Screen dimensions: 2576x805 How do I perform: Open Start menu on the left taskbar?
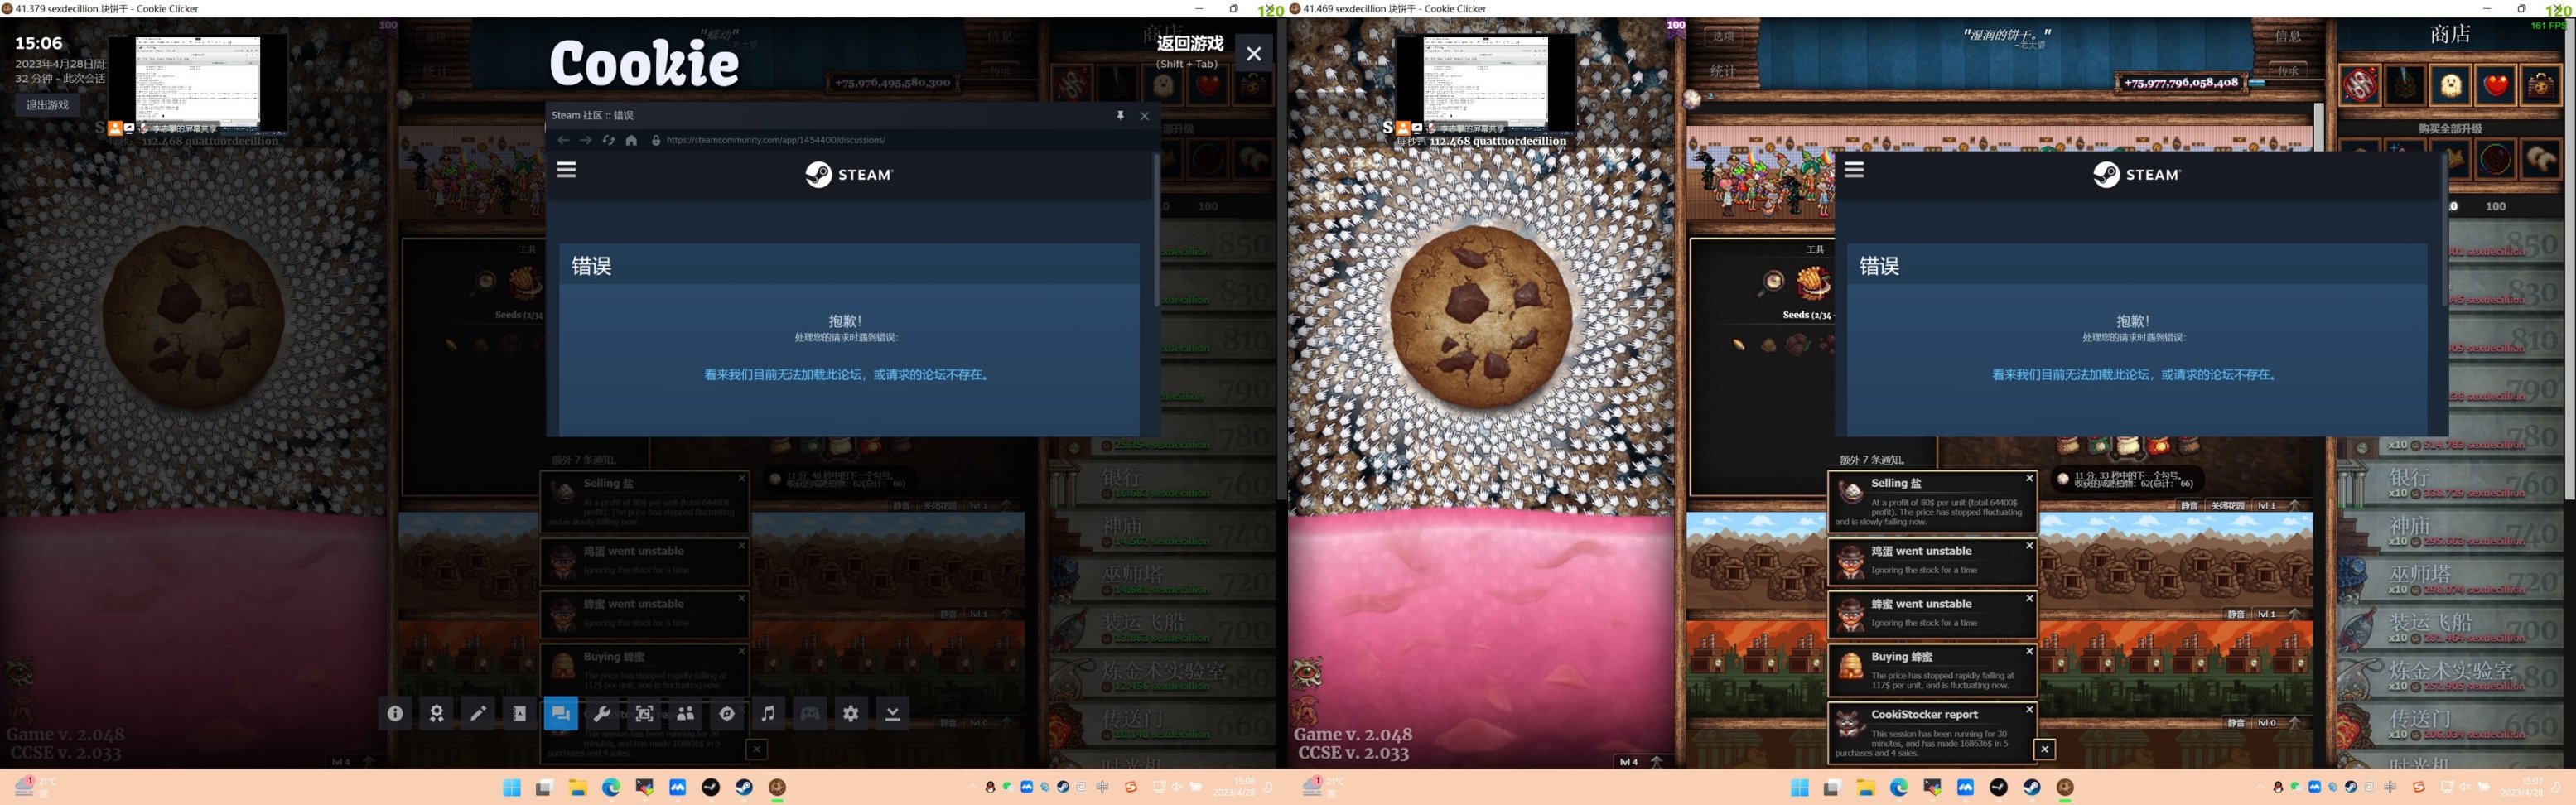[511, 788]
